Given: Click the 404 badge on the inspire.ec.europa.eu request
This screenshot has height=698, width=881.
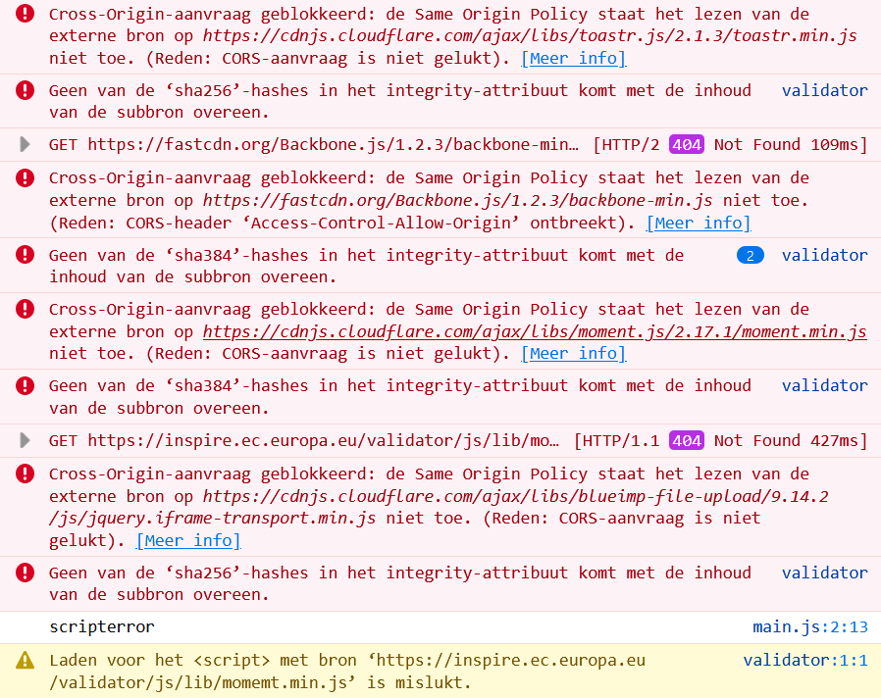Looking at the screenshot, I should 686,440.
